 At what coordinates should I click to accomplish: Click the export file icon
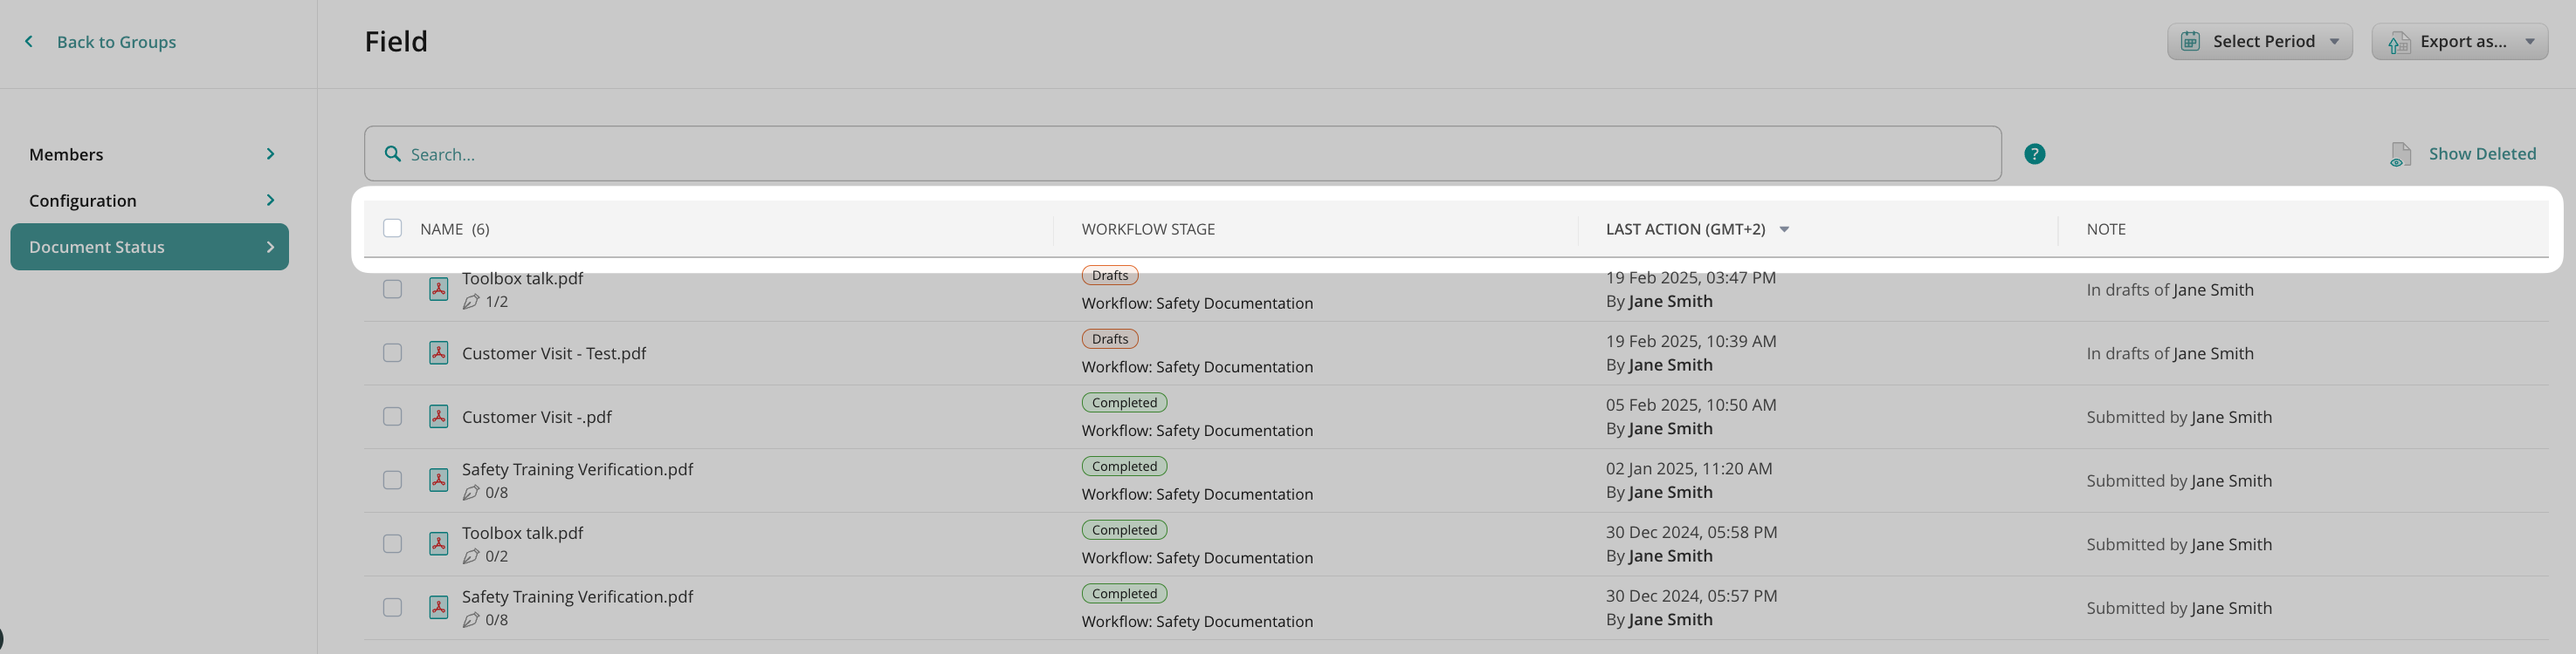point(2398,43)
